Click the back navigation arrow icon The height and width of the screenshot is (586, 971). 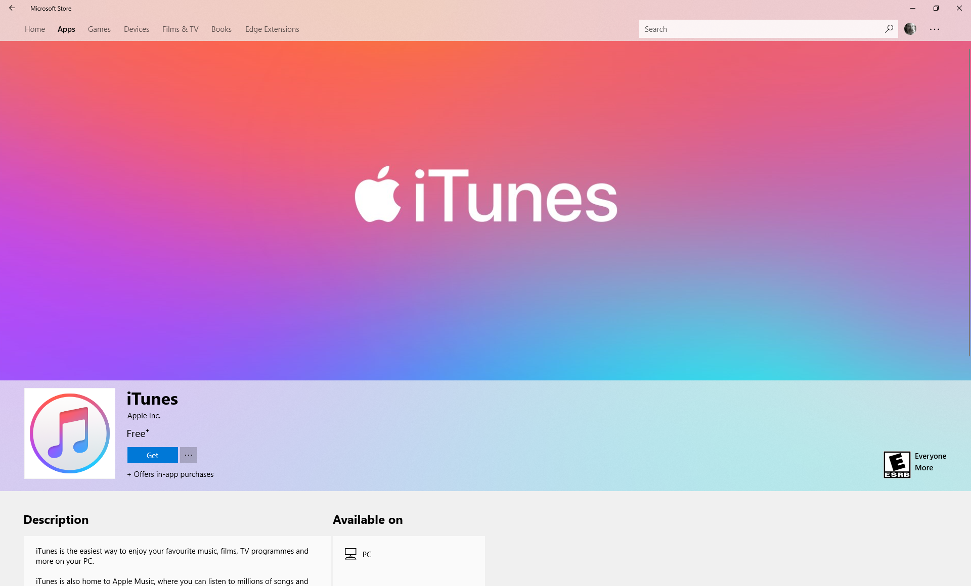[12, 8]
